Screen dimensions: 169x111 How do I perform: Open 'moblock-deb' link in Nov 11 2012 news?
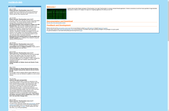pos(13,105)
